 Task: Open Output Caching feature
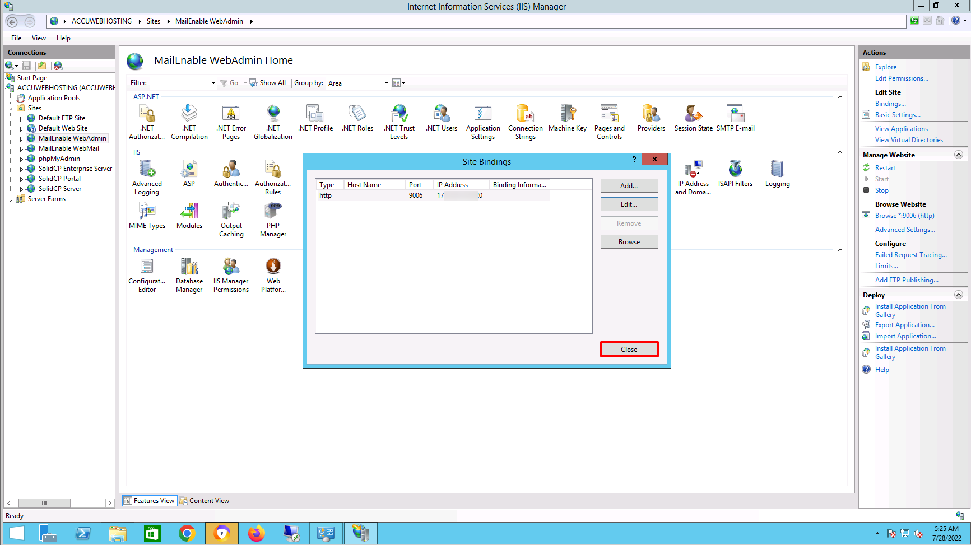point(231,219)
